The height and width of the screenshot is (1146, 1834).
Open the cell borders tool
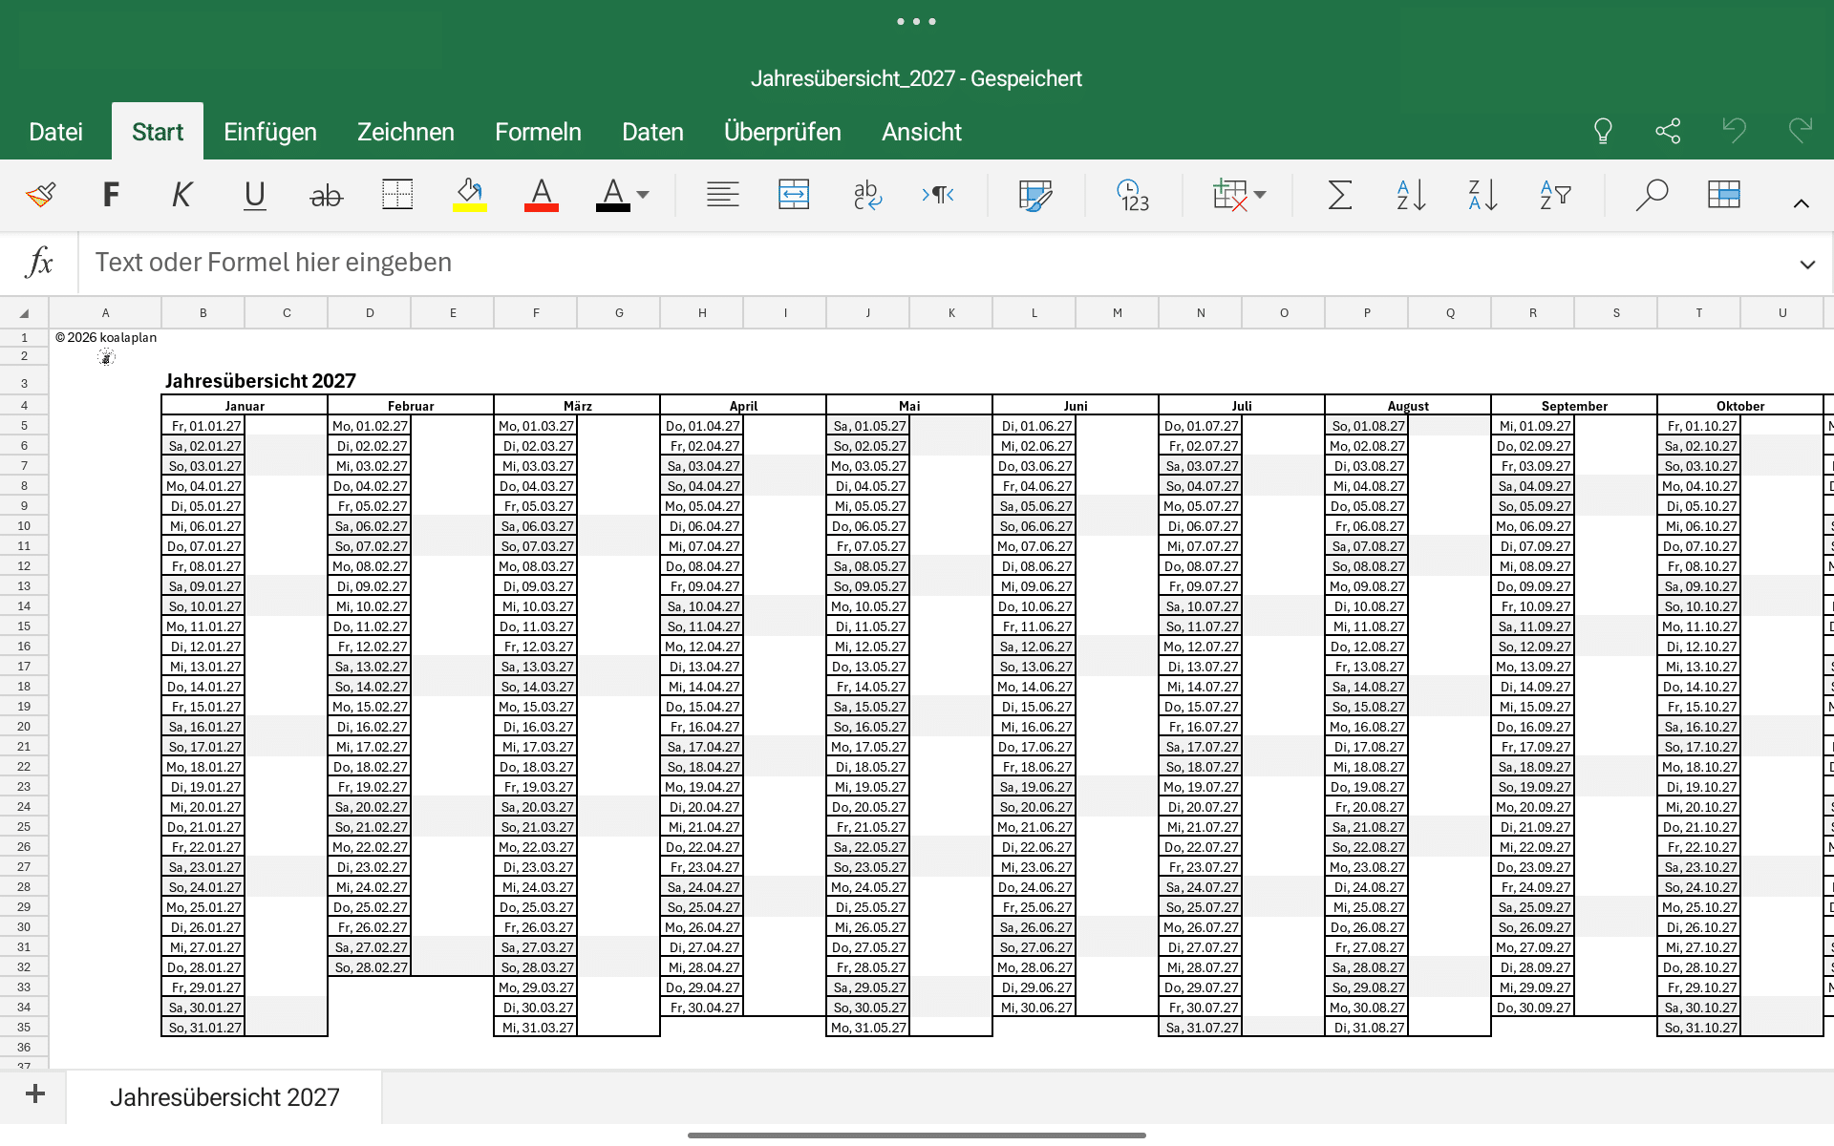pyautogui.click(x=397, y=195)
